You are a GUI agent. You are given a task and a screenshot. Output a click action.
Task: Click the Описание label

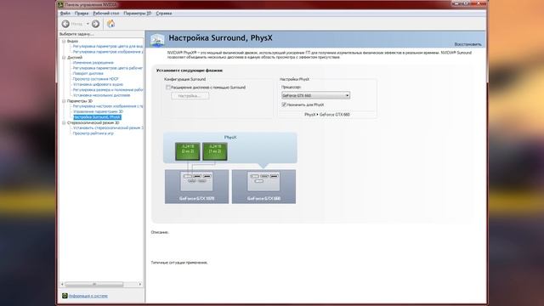[160, 232]
